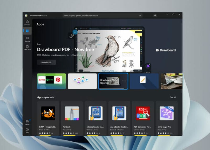This screenshot has height=150, width=210.
Task: Select Drawboard PDF Now free thumbnail
Action: 113,81
